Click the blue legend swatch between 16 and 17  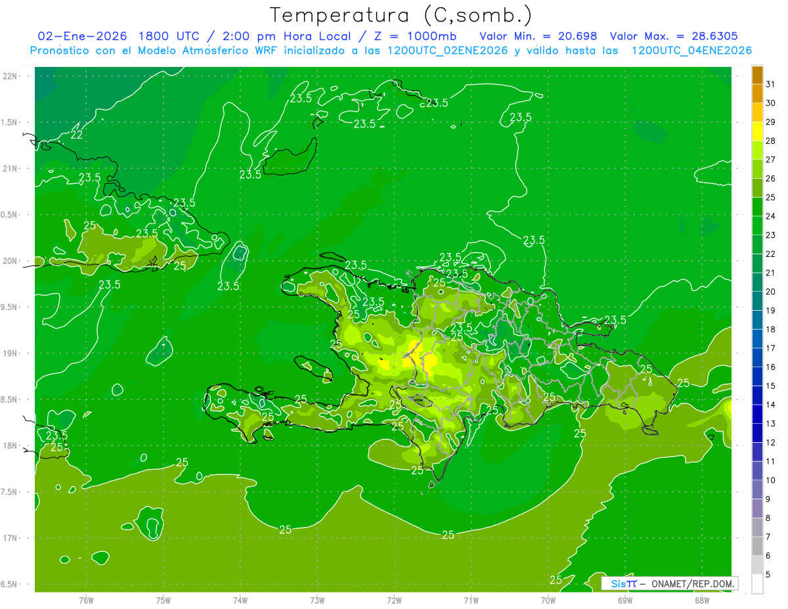click(757, 358)
